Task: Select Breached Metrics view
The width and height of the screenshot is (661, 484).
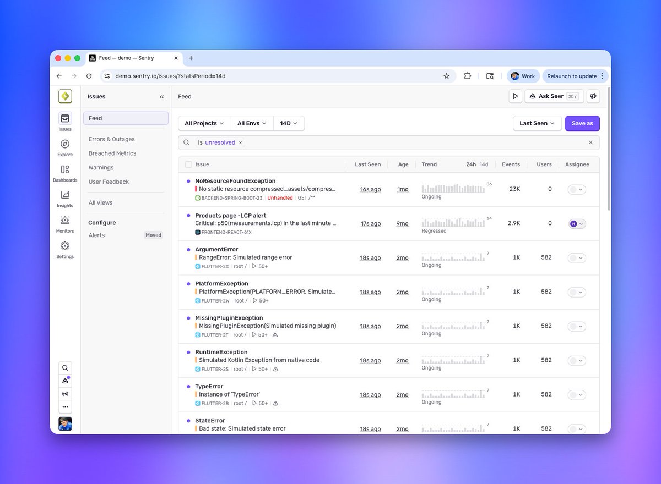Action: tap(112, 153)
